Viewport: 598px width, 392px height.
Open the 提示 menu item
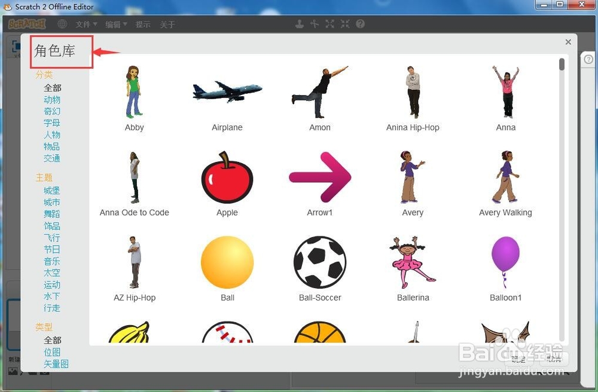143,24
